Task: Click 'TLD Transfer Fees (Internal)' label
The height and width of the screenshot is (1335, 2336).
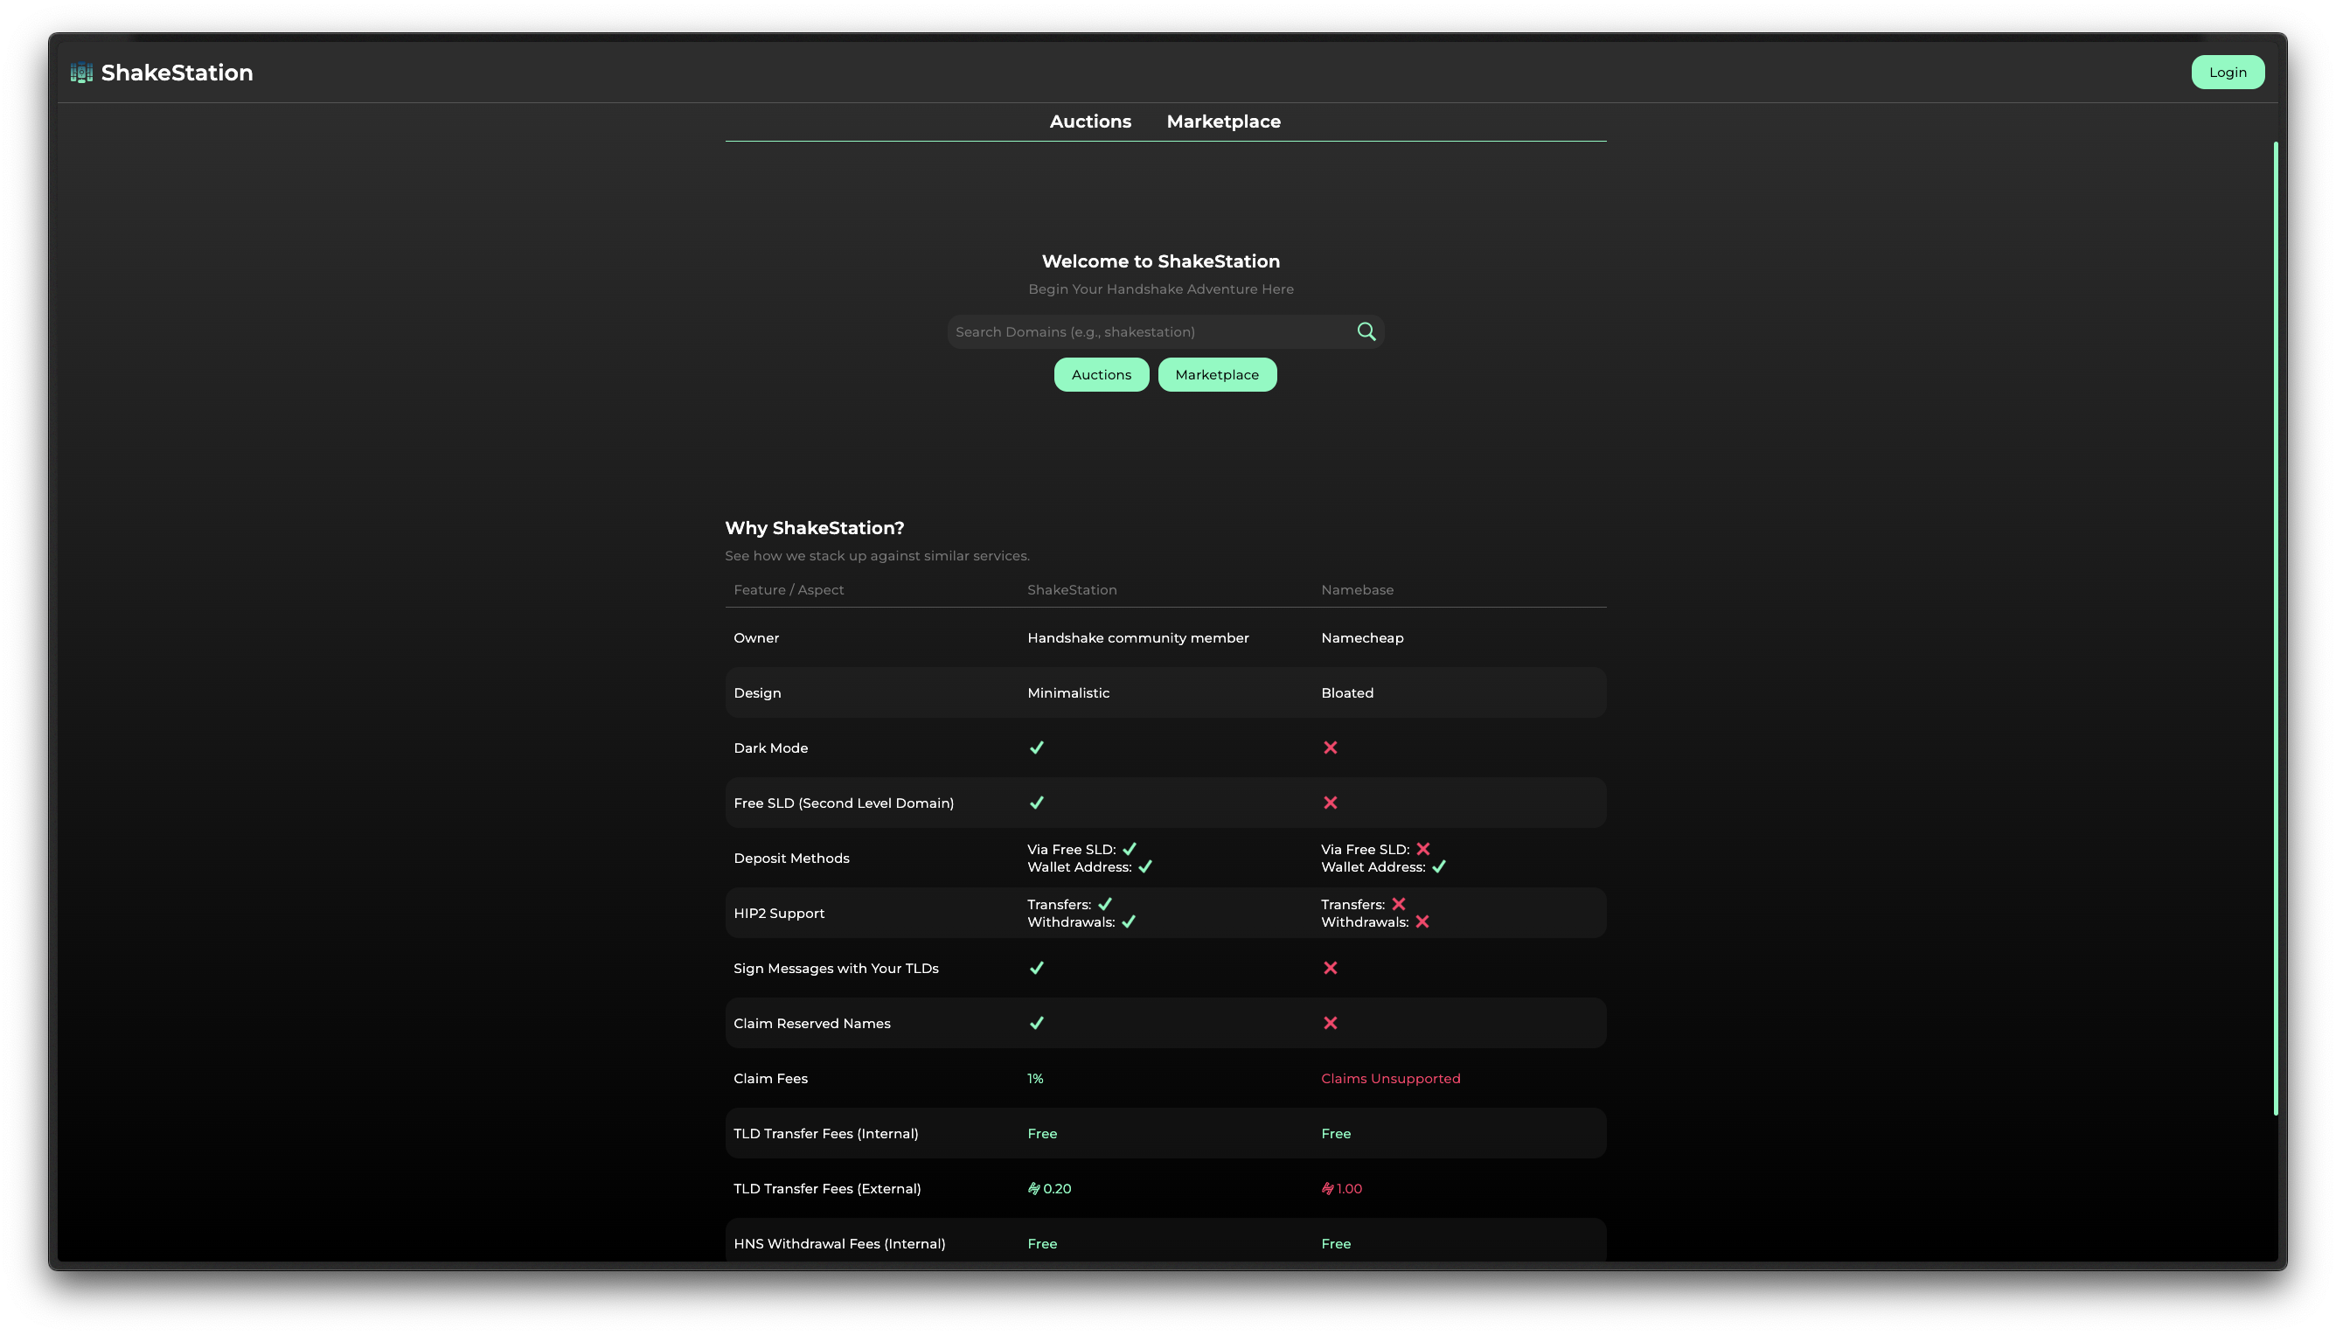Action: [x=825, y=1134]
